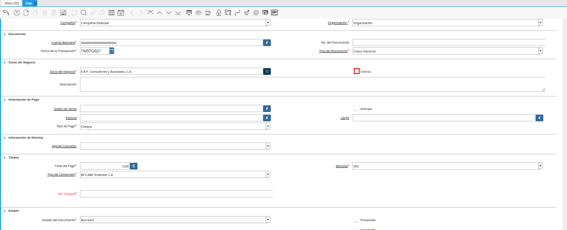Viewport: 567px width, 230px height.
Task: Collapse the Información de Pago section
Action: point(5,100)
